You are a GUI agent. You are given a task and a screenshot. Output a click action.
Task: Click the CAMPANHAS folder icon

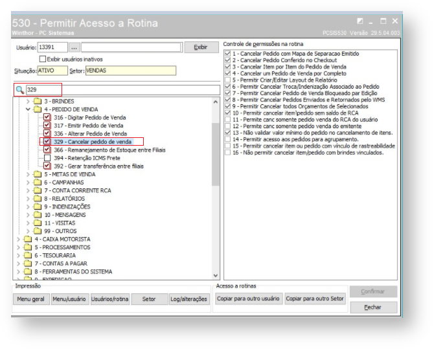coord(38,183)
